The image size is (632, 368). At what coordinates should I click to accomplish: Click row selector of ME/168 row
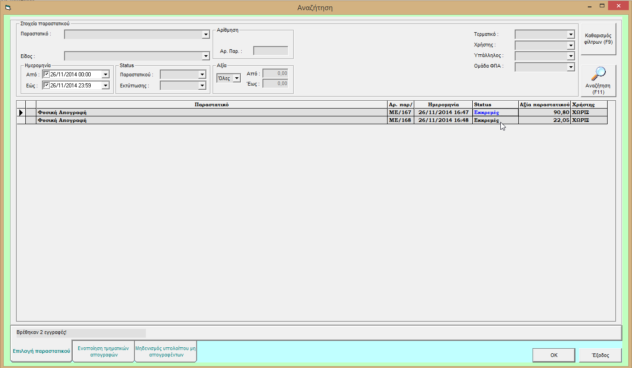21,120
